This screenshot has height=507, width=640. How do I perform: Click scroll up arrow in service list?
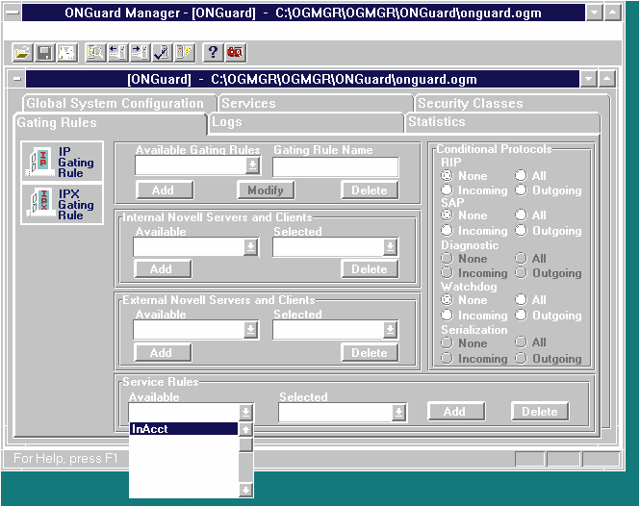(x=245, y=429)
